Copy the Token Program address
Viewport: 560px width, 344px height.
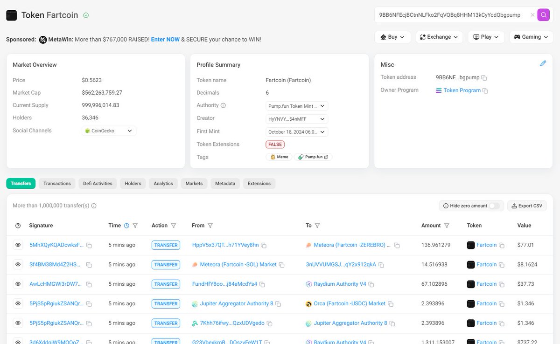coord(485,91)
